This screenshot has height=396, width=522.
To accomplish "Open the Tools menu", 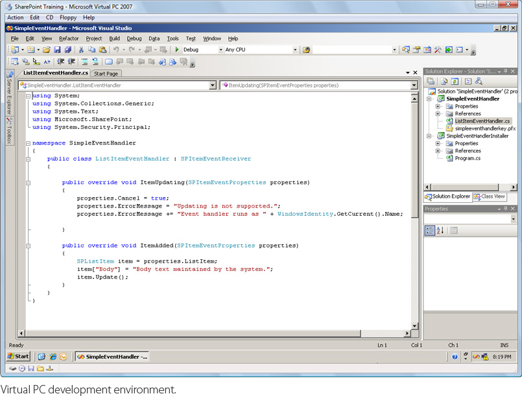I will [x=172, y=39].
